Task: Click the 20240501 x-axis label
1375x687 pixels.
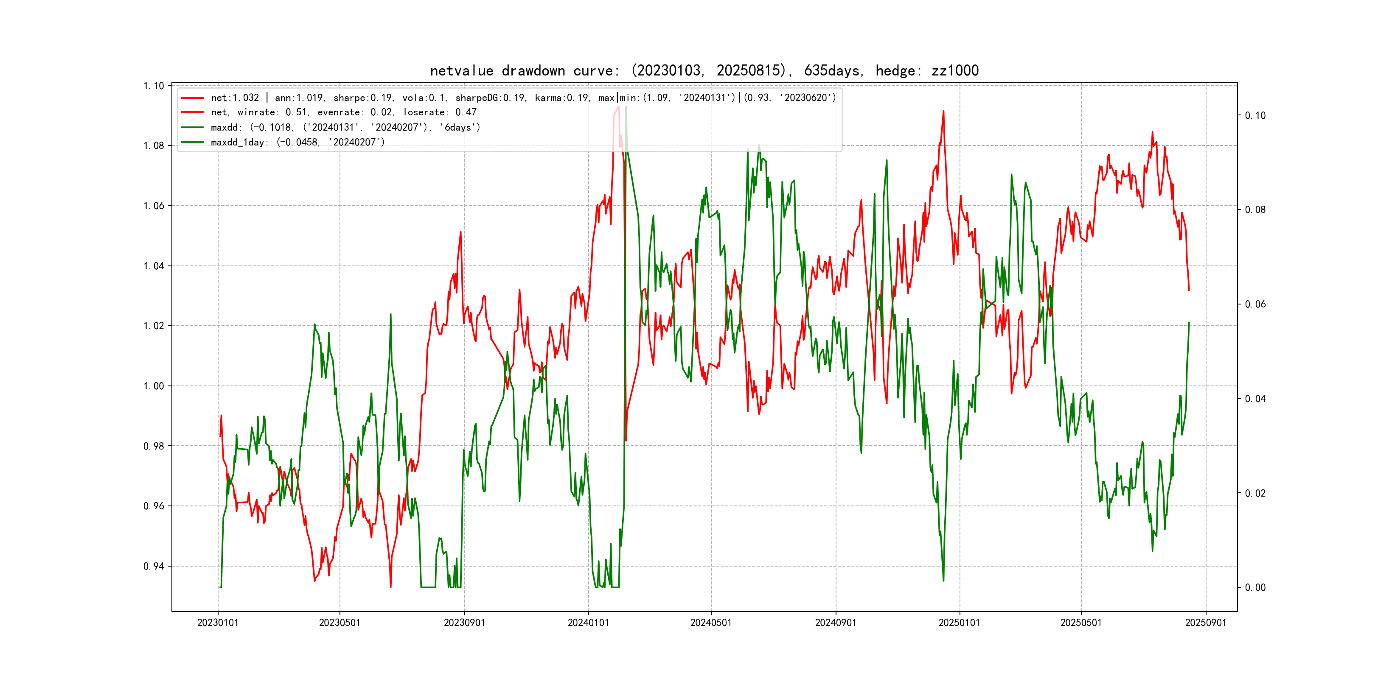Action: [711, 623]
